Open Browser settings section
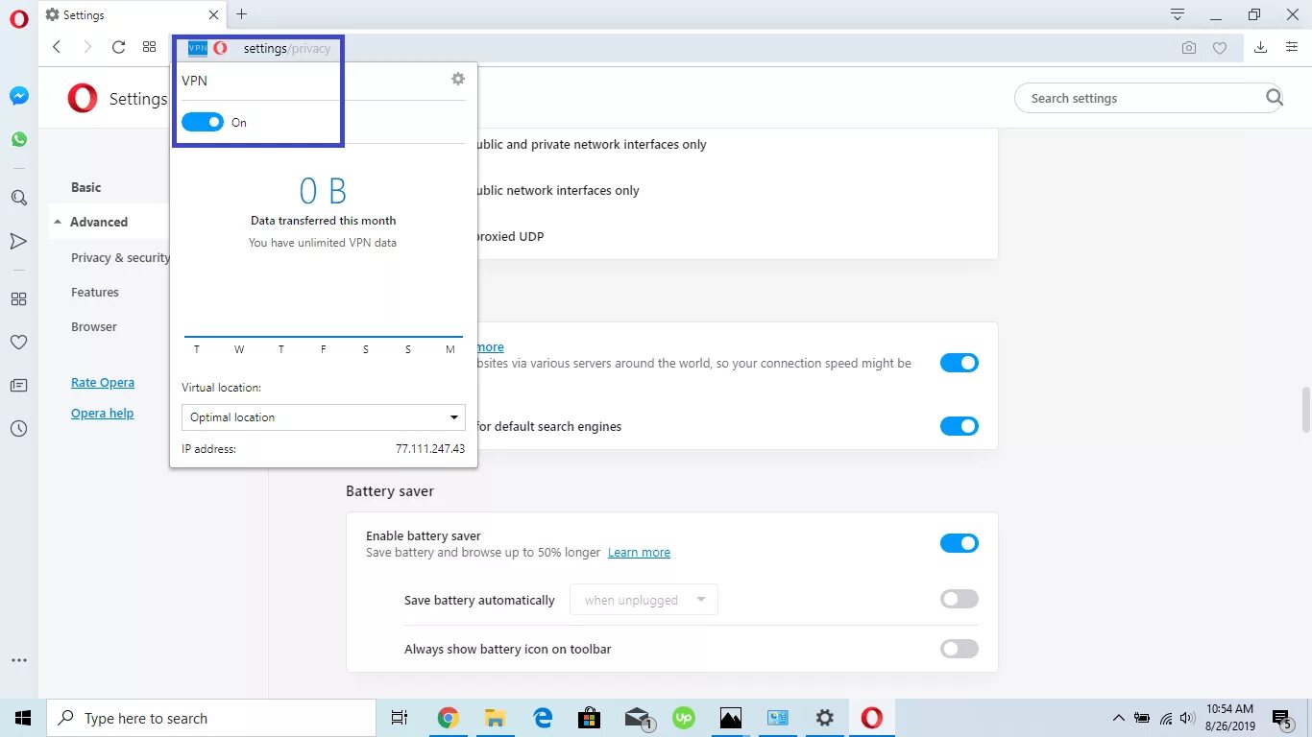The height and width of the screenshot is (737, 1312). (x=94, y=326)
